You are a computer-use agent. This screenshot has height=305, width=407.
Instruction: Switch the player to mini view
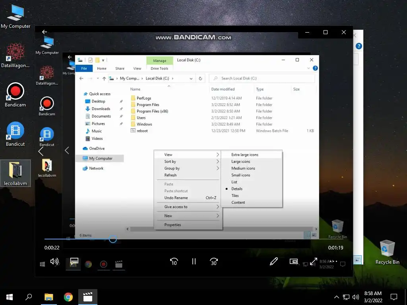pyautogui.click(x=294, y=261)
